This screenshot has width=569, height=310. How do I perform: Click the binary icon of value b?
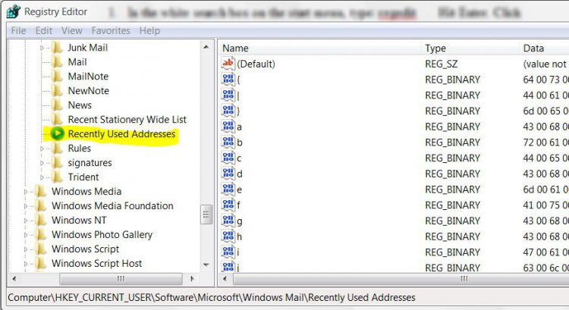click(228, 142)
